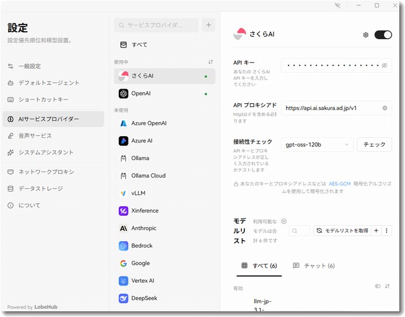Clear the API proxy address field
The width and height of the screenshot is (405, 317).
tap(384, 108)
